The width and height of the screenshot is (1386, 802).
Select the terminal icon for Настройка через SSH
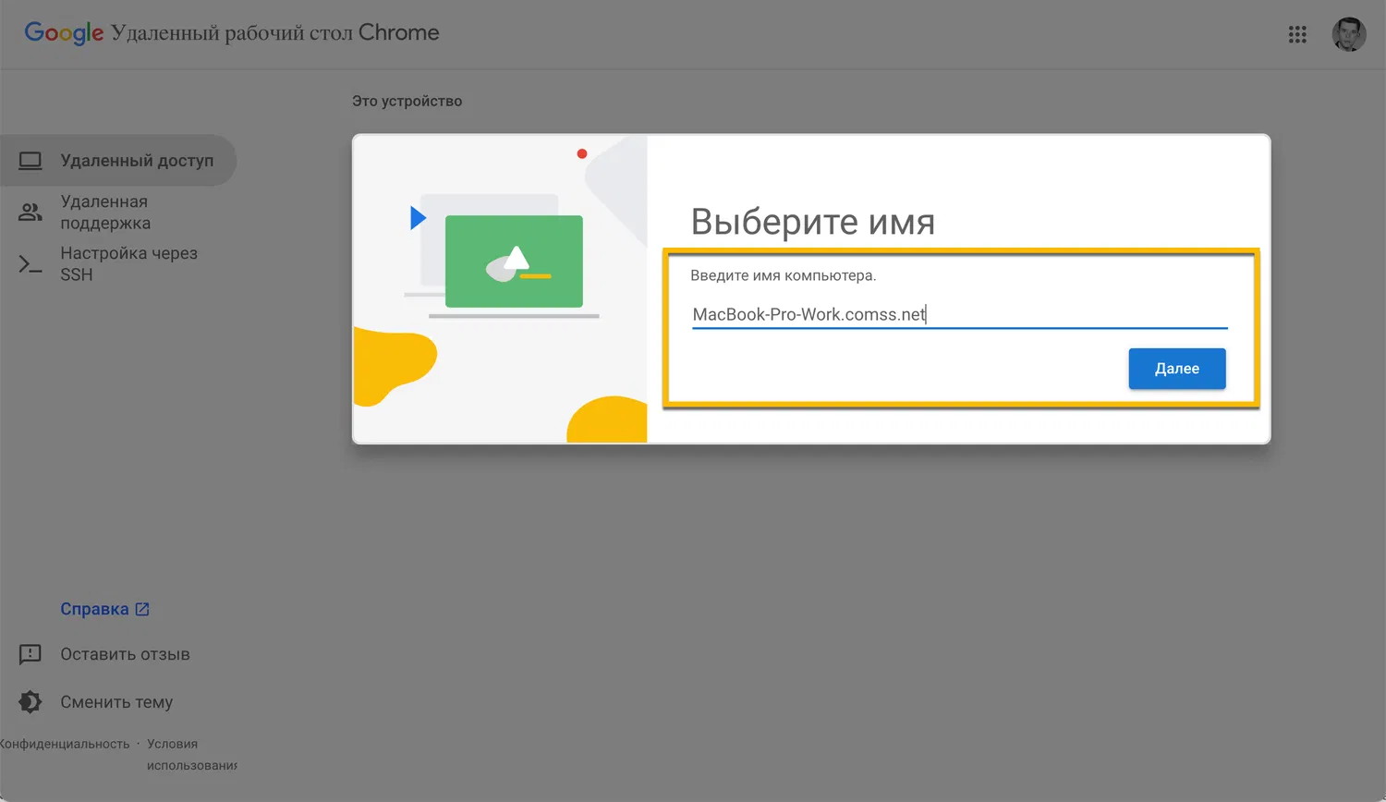pyautogui.click(x=30, y=263)
